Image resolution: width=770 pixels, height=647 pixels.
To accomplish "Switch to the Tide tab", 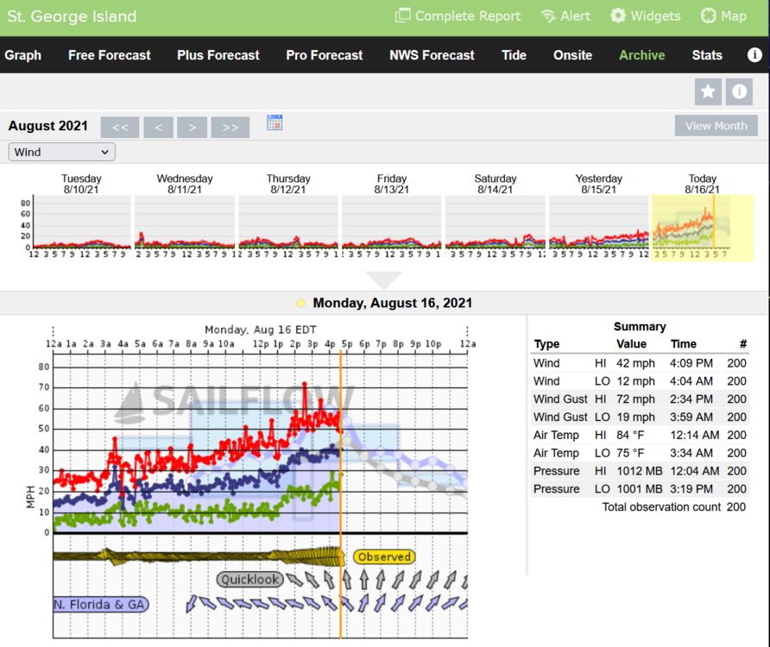I will 514,55.
